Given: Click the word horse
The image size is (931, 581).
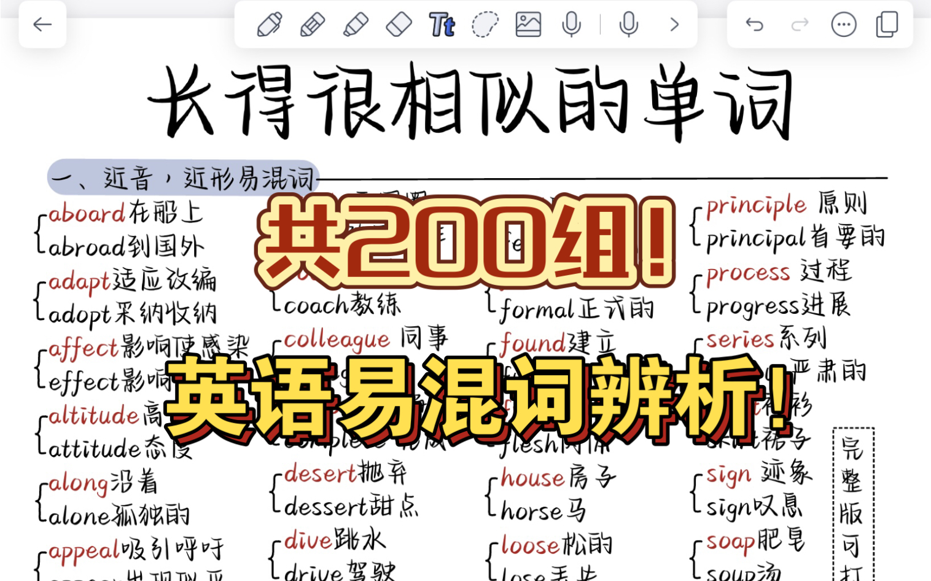Looking at the screenshot, I should [532, 511].
